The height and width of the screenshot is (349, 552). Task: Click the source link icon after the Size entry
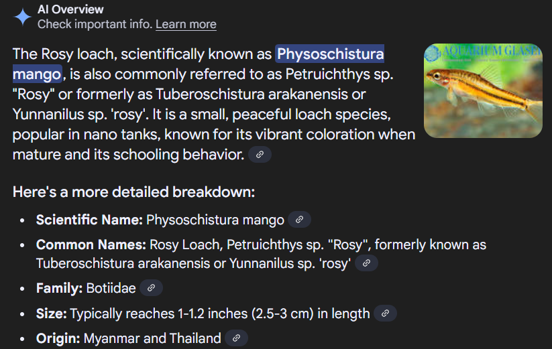click(385, 313)
